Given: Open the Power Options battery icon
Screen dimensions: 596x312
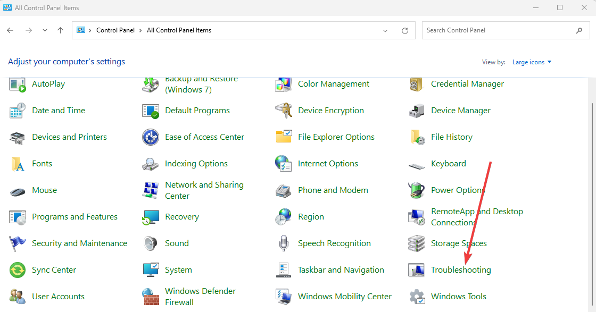Looking at the screenshot, I should 417,190.
